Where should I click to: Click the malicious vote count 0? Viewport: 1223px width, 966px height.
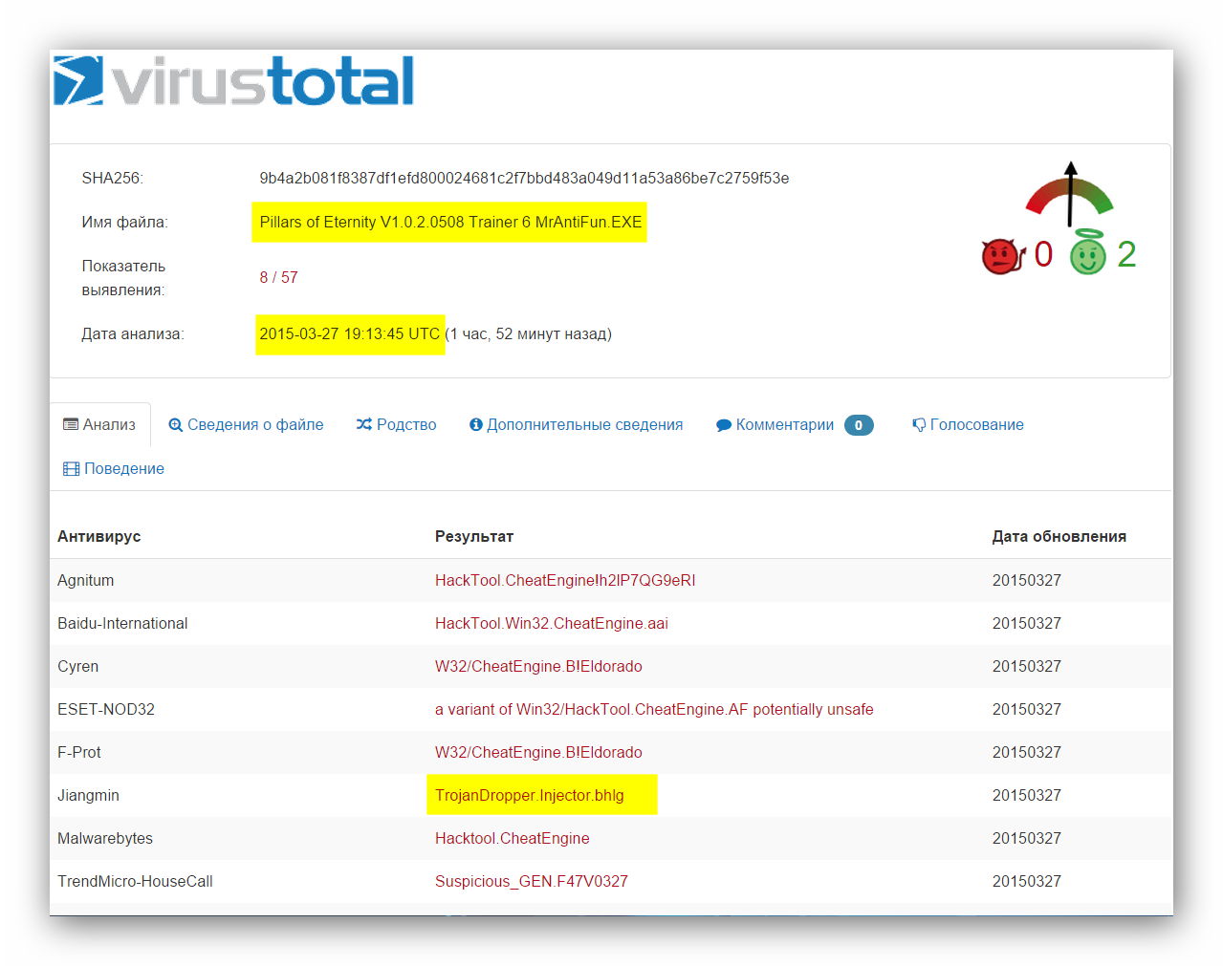1043,254
